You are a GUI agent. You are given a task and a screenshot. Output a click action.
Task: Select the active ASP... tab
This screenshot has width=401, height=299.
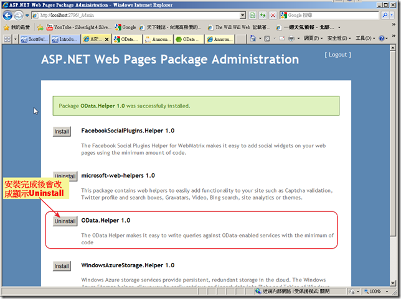pyautogui.click(x=93, y=39)
